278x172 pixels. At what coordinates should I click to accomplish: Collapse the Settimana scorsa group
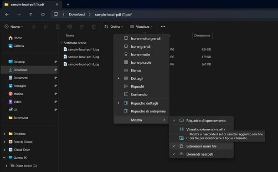(62, 43)
